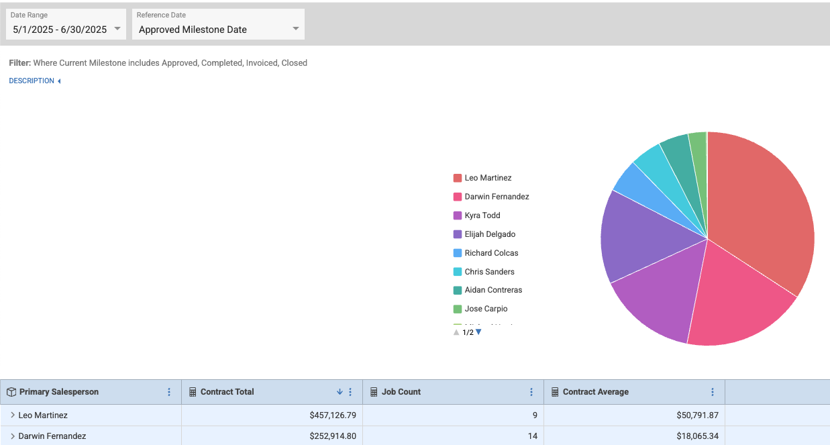Open the Reference Date dropdown
Viewport: 830px width, 445px height.
coord(219,29)
